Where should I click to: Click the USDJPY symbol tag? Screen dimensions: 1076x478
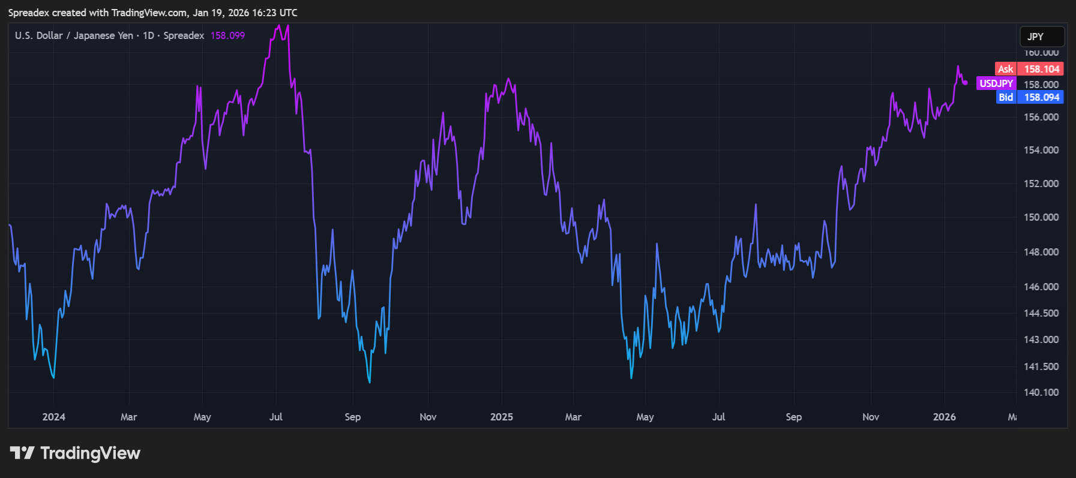click(x=996, y=83)
